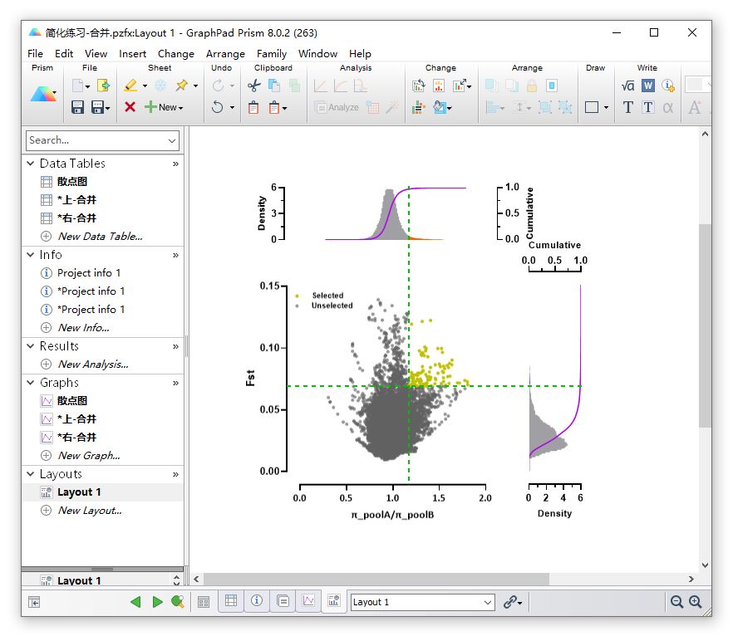Click New Graph link
The height and width of the screenshot is (636, 733).
point(89,455)
